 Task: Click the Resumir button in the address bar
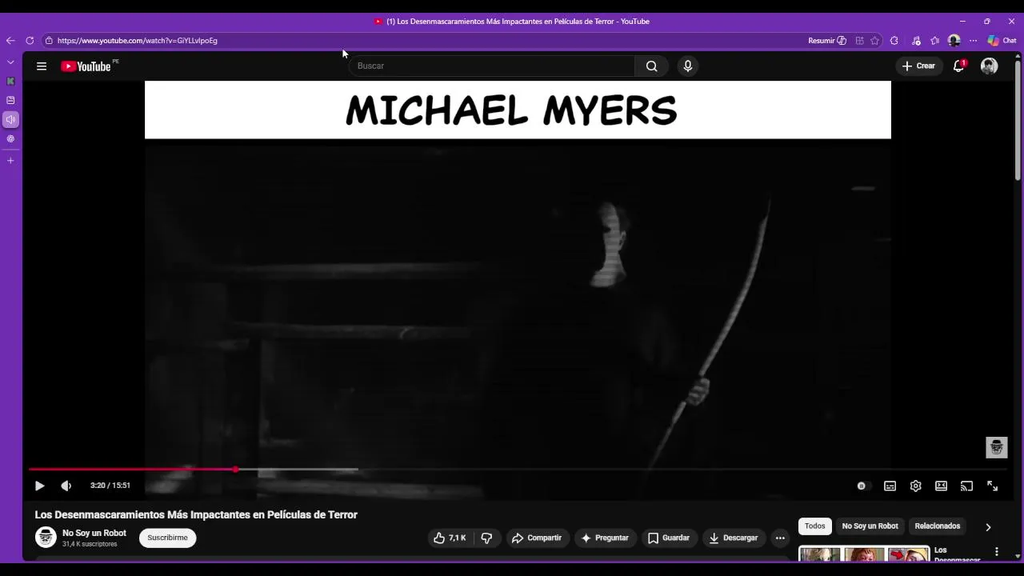click(826, 41)
